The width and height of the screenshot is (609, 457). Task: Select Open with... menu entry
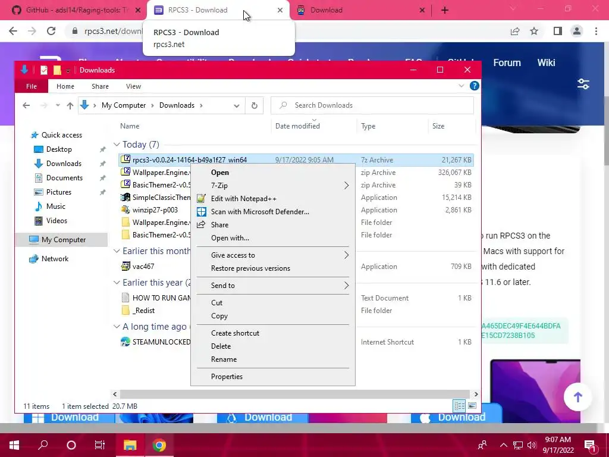[272, 238]
